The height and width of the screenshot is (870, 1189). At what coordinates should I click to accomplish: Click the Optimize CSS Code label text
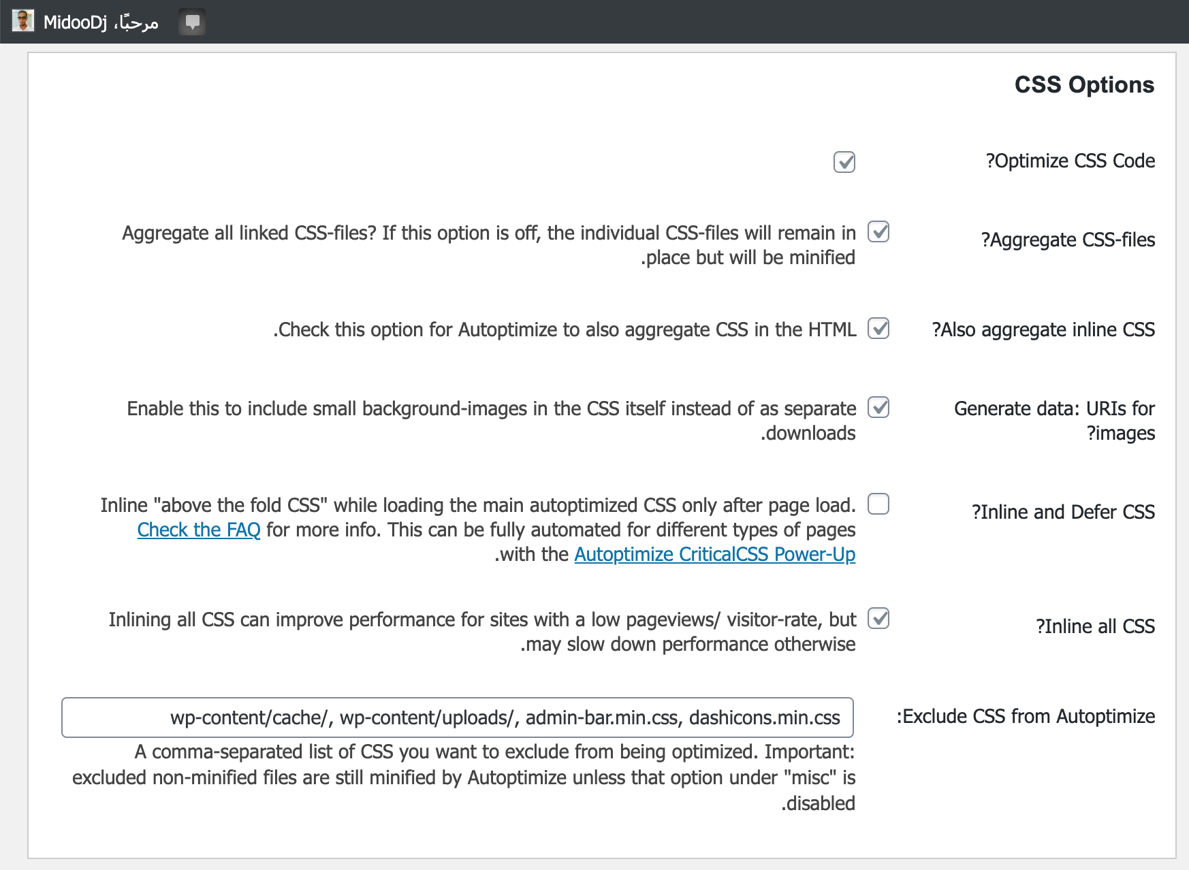1070,161
